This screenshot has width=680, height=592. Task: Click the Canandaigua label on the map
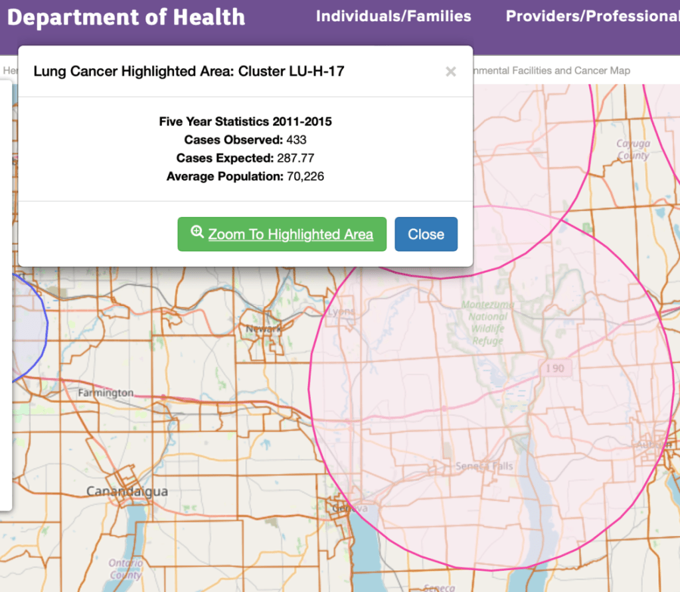(127, 492)
